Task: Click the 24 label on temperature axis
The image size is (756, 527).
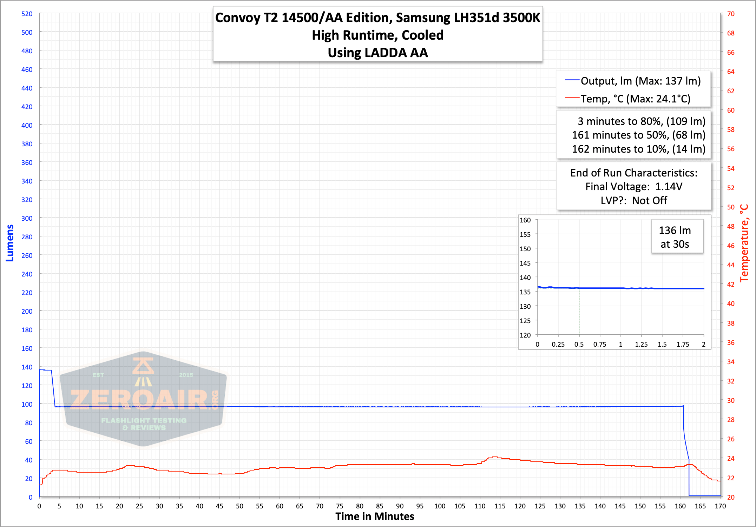Action: pyautogui.click(x=731, y=458)
